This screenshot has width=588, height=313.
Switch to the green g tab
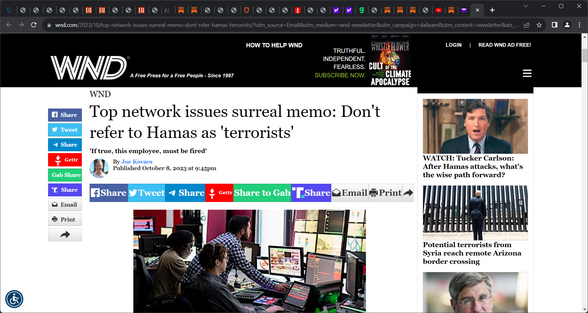362,10
